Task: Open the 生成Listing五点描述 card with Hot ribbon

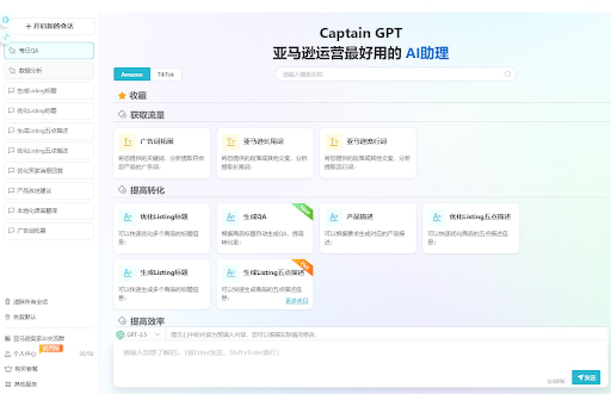Action: [265, 284]
